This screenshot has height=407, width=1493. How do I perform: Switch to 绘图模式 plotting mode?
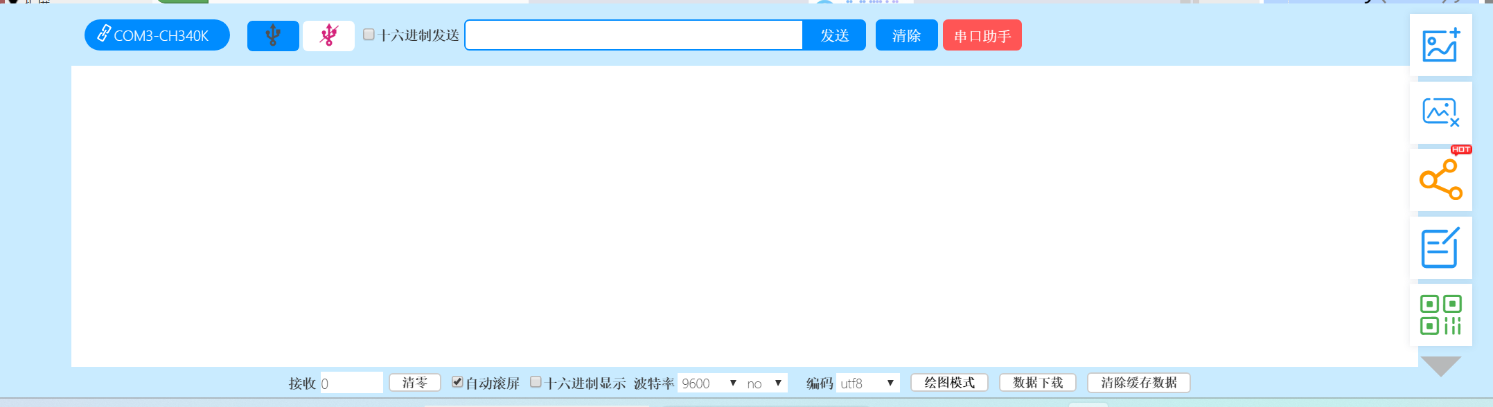[949, 383]
